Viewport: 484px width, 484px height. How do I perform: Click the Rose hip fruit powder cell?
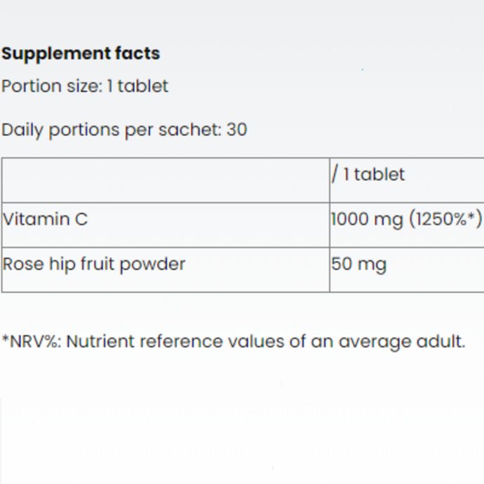coord(166,269)
